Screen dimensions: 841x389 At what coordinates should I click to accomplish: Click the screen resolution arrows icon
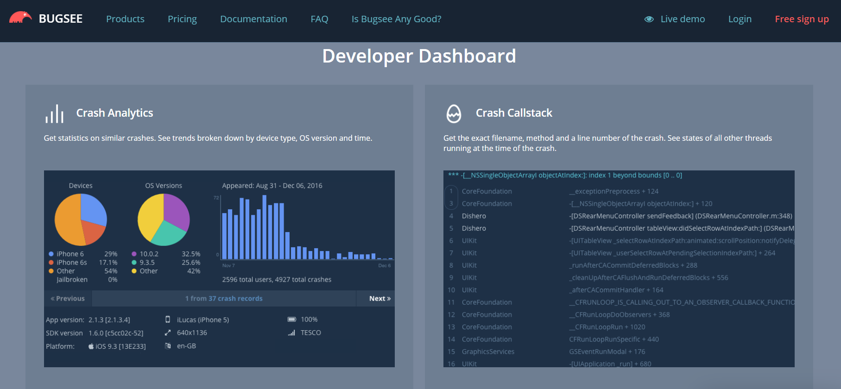click(168, 333)
